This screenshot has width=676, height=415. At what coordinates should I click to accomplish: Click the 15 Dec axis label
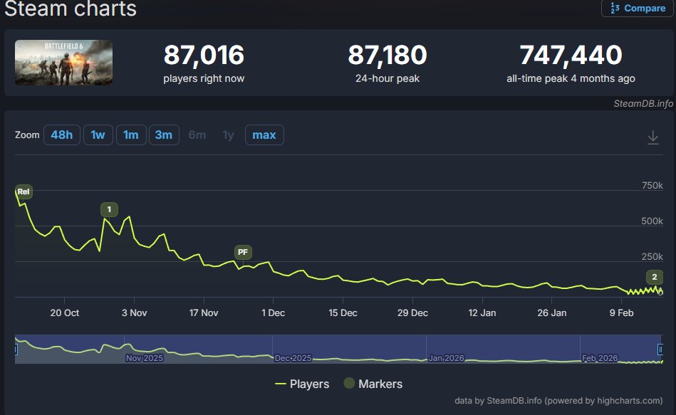[343, 313]
